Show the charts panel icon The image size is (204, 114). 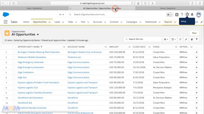tap(192, 39)
